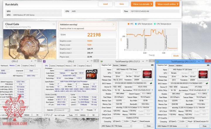Click CloudGatePhysics marker line on the chart
Image resolution: width=211 pixels, height=129 pixels.
click(x=165, y=40)
